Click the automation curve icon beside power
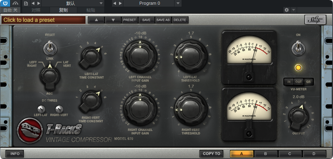This screenshot has height=159, width=333. pyautogui.click(x=15, y=3)
